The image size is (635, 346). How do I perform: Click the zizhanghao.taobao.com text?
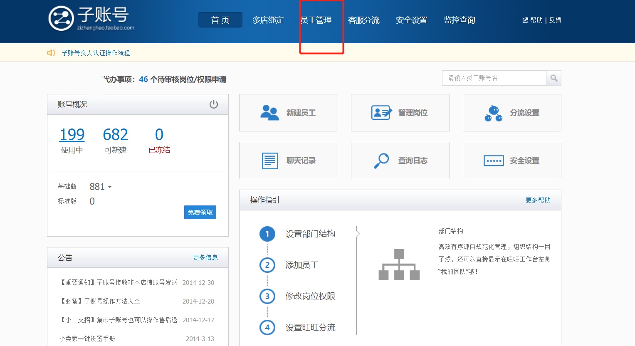coord(106,28)
